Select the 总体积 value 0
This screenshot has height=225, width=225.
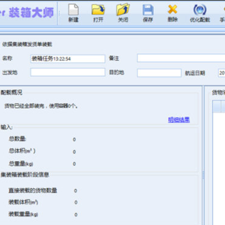point(74,152)
